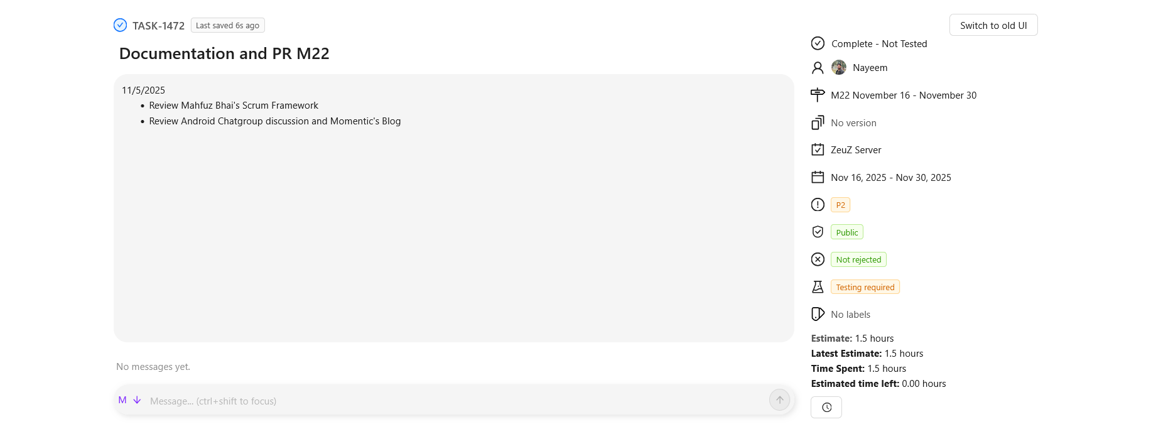This screenshot has height=434, width=1151.
Task: Click the milestone signpost icon
Action: tap(818, 95)
